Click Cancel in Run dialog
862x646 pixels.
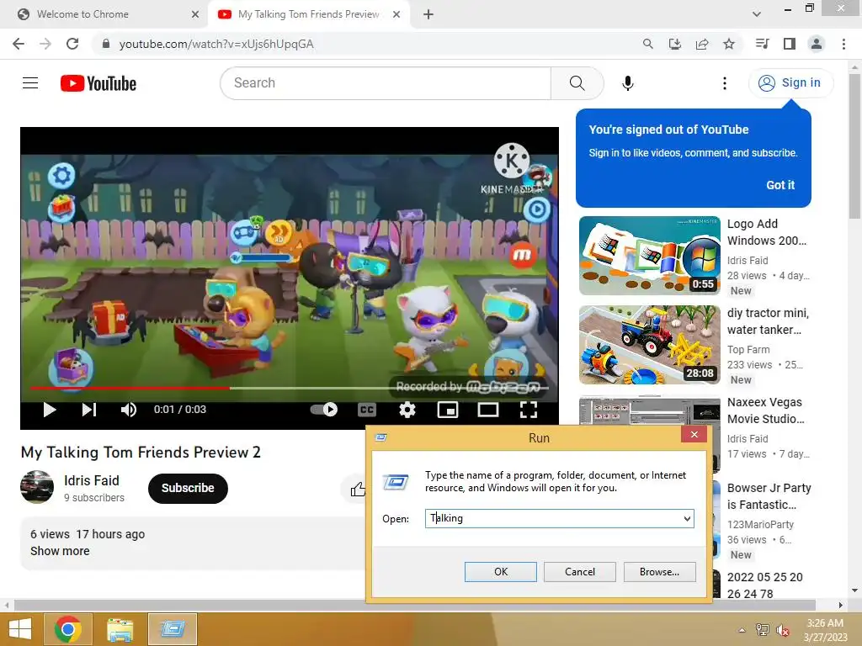coord(580,572)
